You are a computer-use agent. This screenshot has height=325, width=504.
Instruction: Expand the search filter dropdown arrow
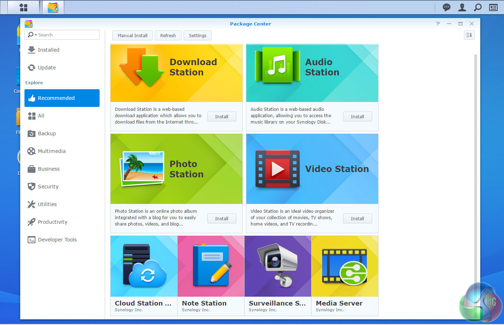pyautogui.click(x=35, y=35)
